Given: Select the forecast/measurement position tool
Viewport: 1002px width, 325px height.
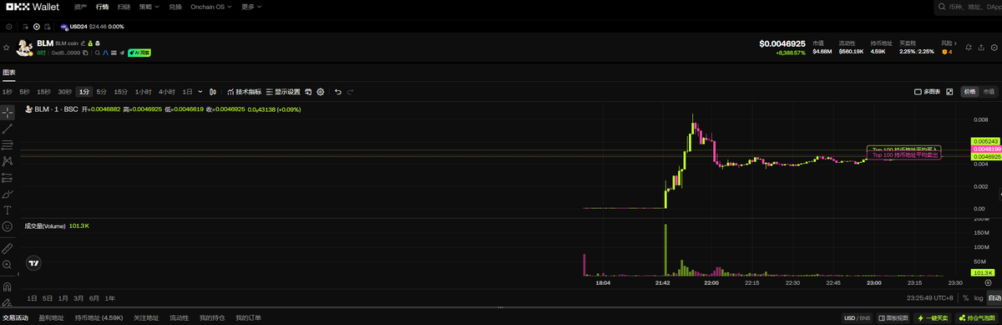Looking at the screenshot, I should pos(8,177).
